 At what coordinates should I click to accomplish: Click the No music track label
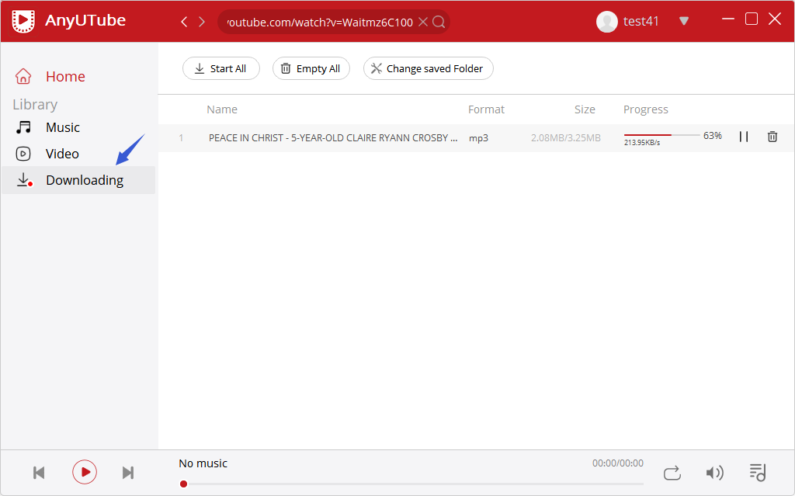point(203,463)
